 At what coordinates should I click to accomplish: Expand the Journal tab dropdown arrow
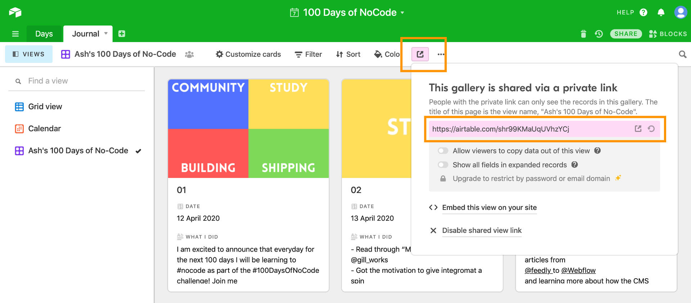106,33
